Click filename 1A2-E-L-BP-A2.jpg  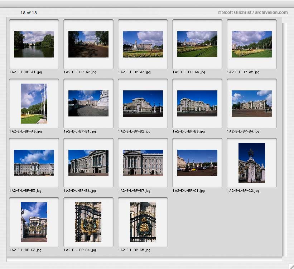pyautogui.click(x=80, y=72)
